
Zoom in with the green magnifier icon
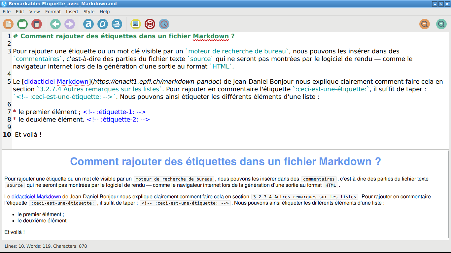[x=441, y=24]
